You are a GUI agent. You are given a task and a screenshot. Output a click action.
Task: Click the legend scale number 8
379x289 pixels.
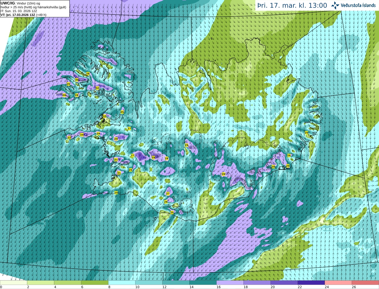109,287
